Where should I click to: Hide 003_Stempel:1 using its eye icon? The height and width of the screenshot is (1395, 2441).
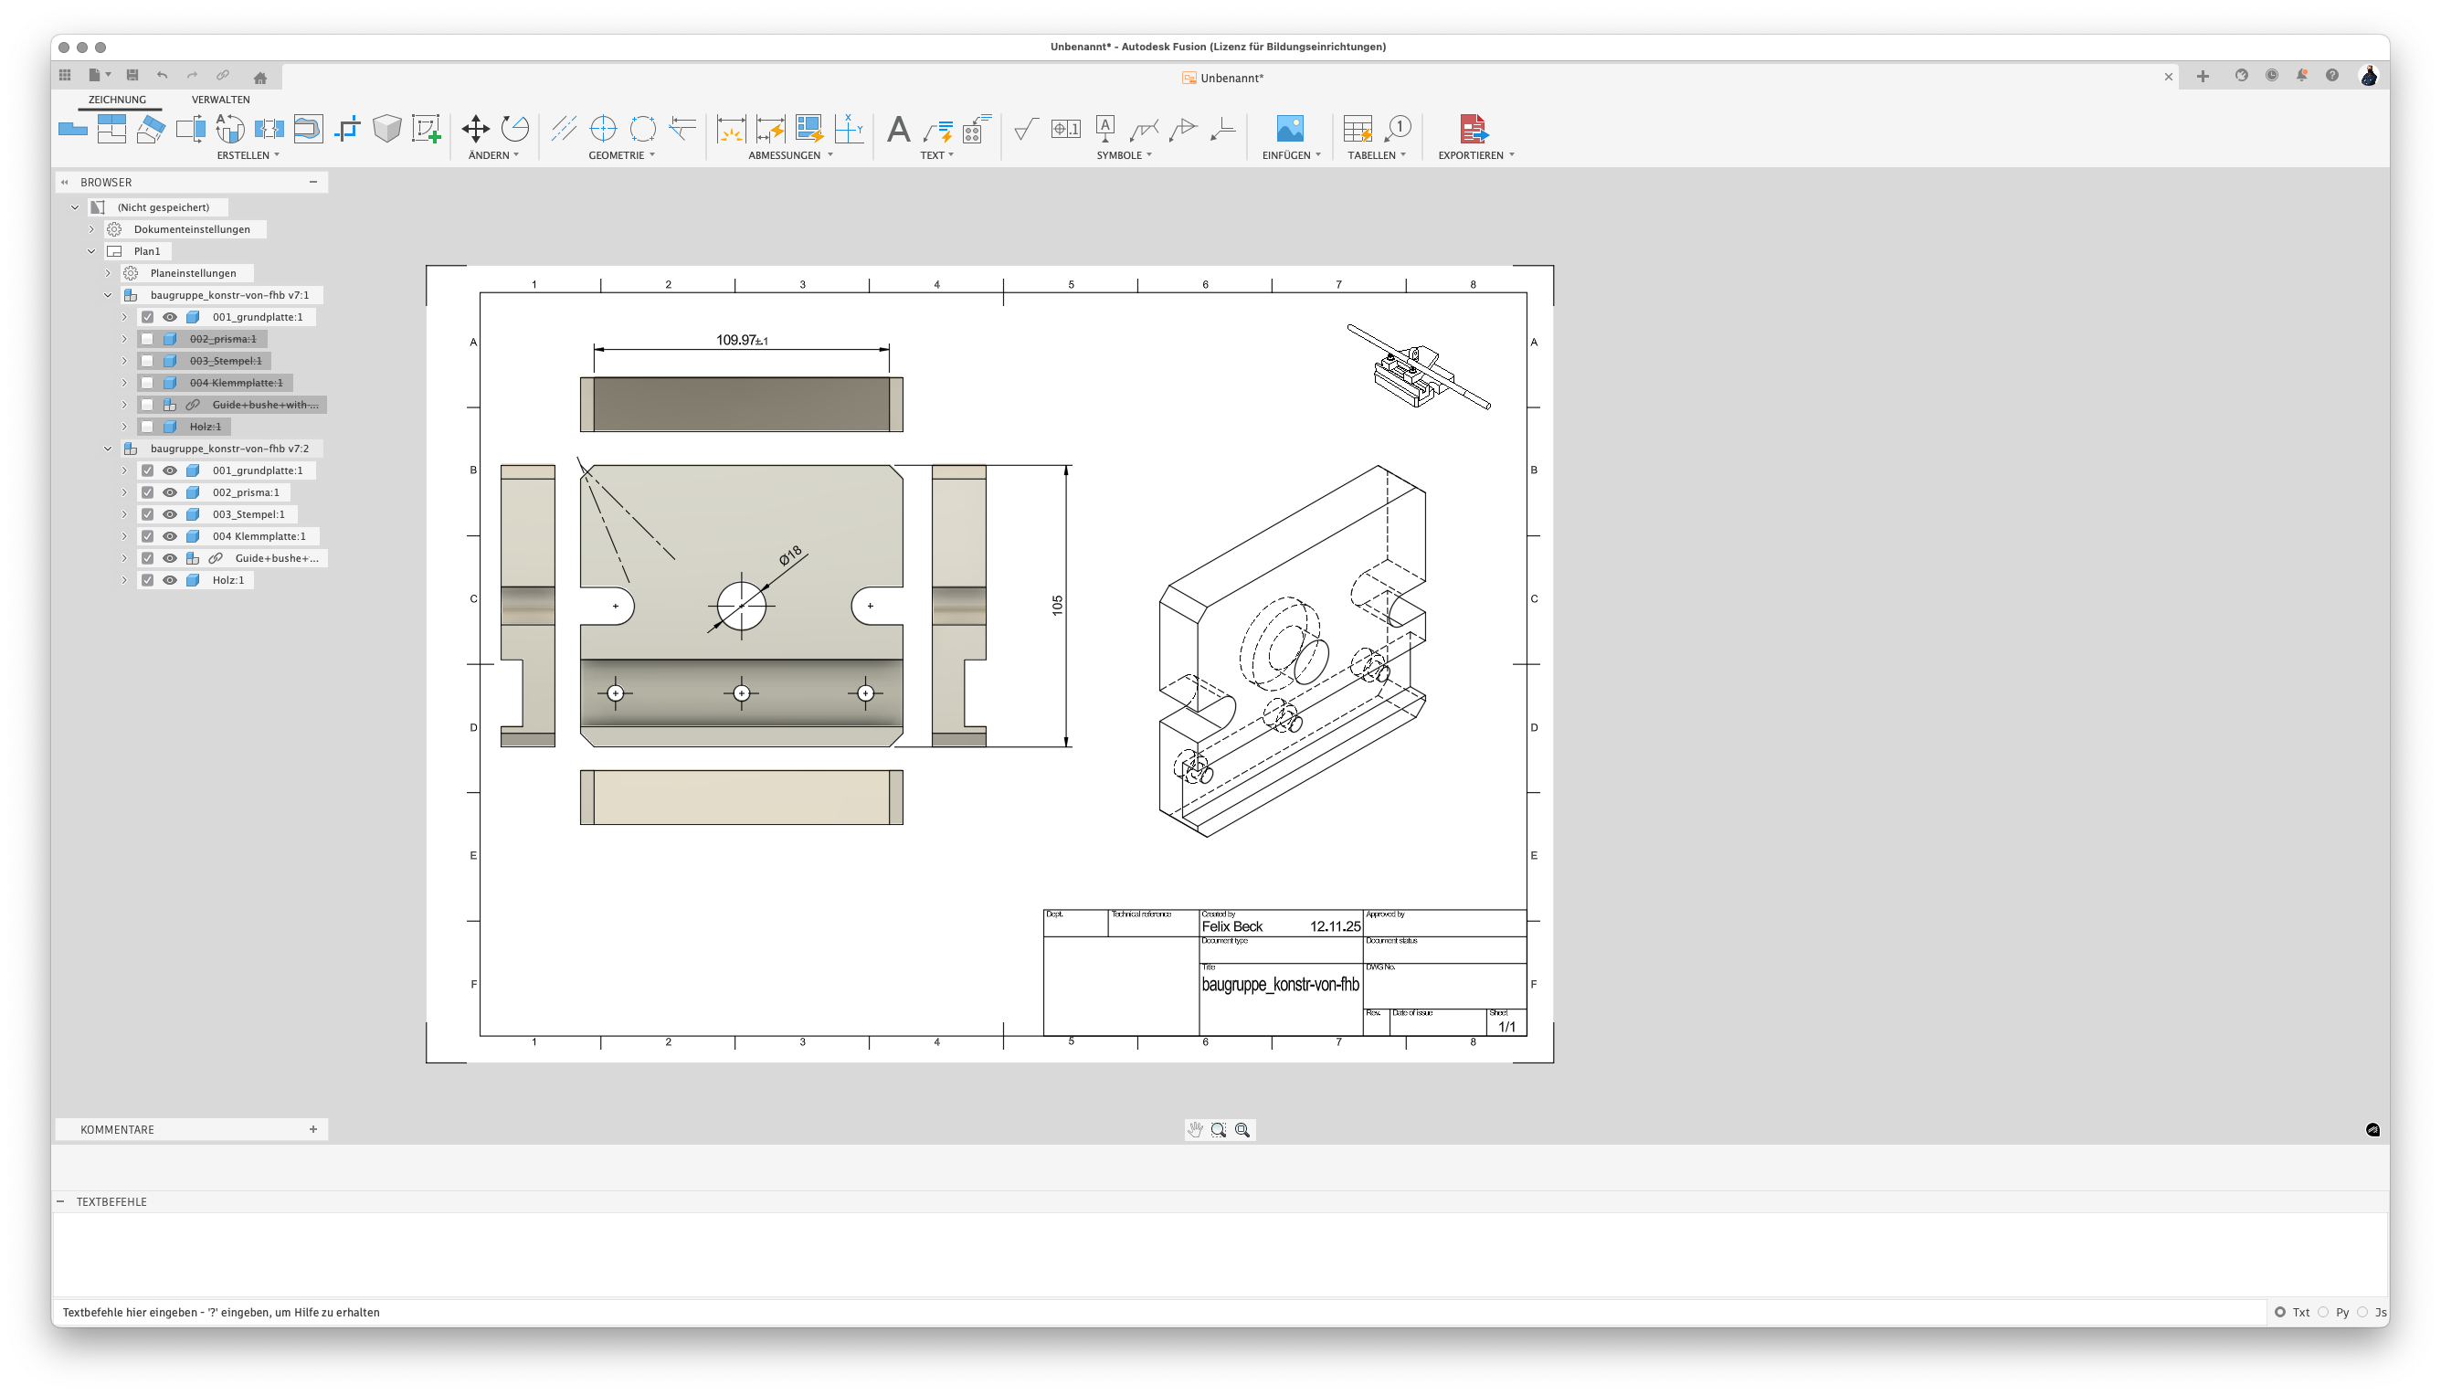tap(170, 514)
